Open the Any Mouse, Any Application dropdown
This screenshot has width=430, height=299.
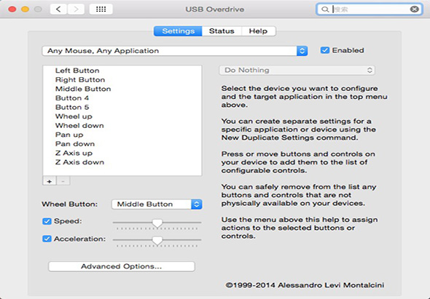click(175, 51)
